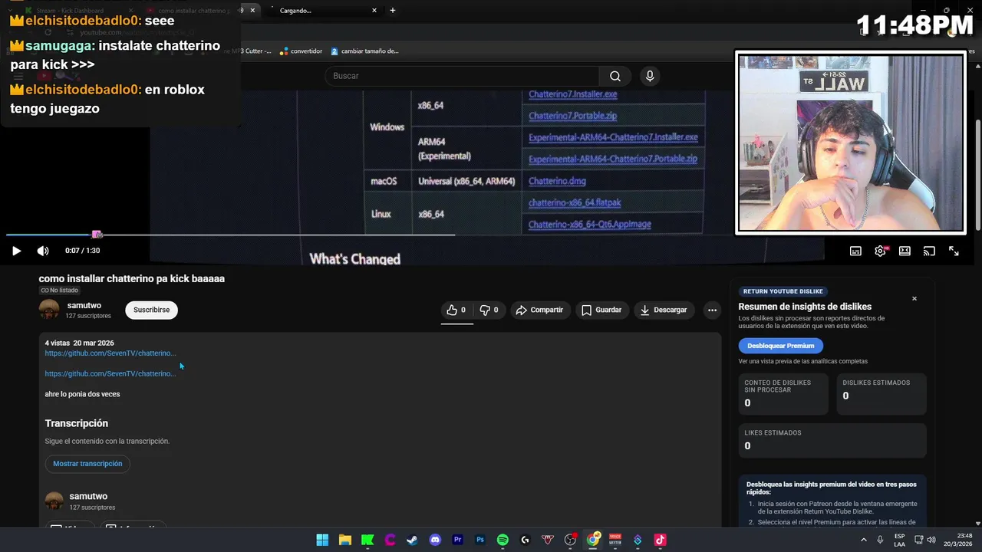Open microphone tray icon
The image size is (982, 552).
click(880, 540)
